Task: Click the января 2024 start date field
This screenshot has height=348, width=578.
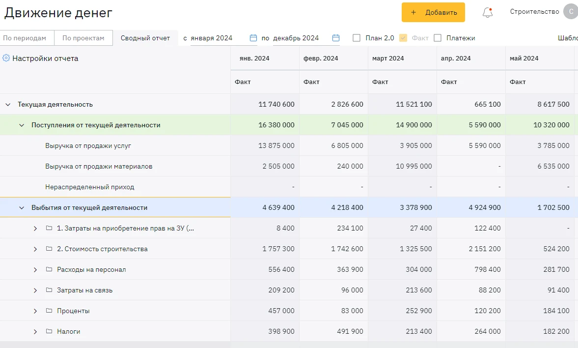Action: (219, 38)
